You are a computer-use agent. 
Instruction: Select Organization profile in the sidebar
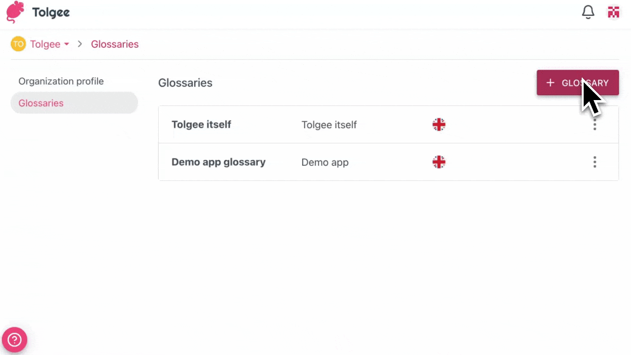(x=61, y=81)
